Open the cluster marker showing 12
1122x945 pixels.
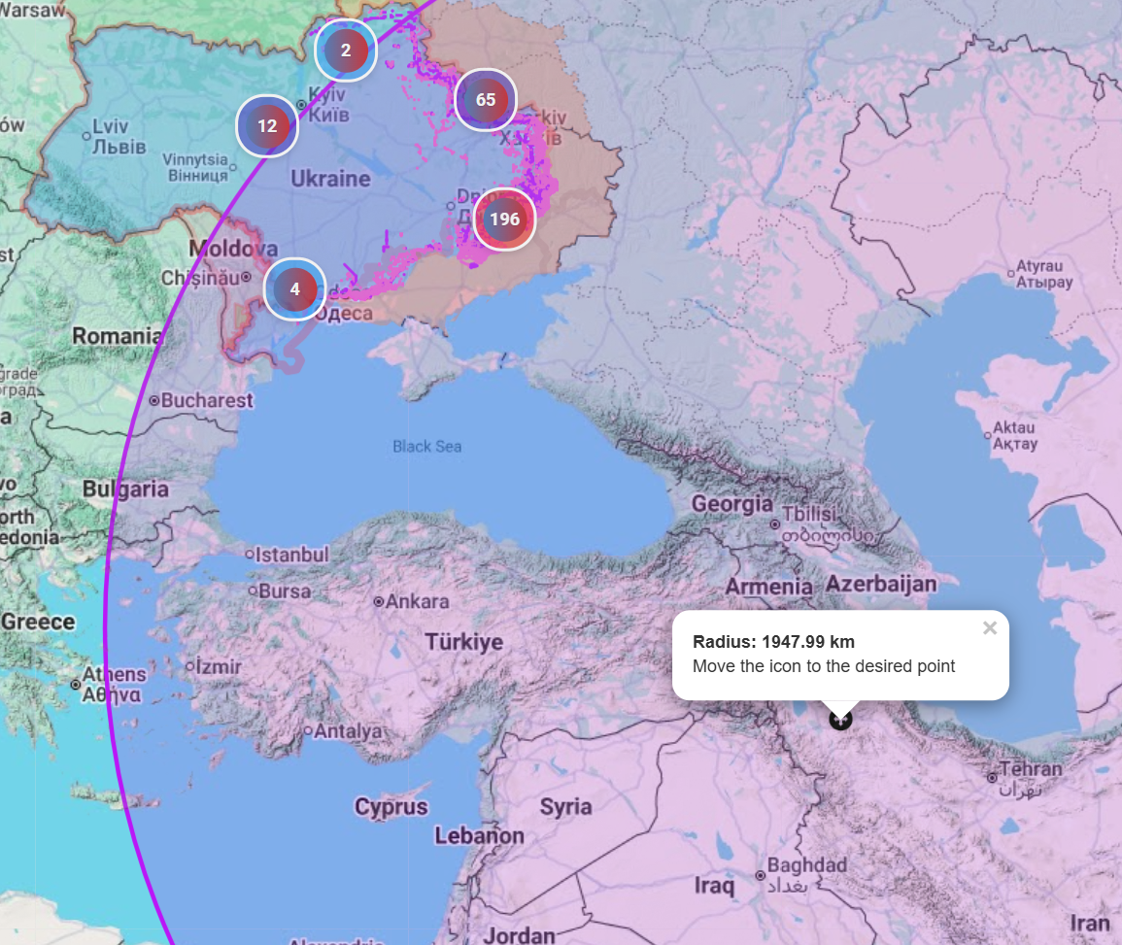[x=267, y=126]
